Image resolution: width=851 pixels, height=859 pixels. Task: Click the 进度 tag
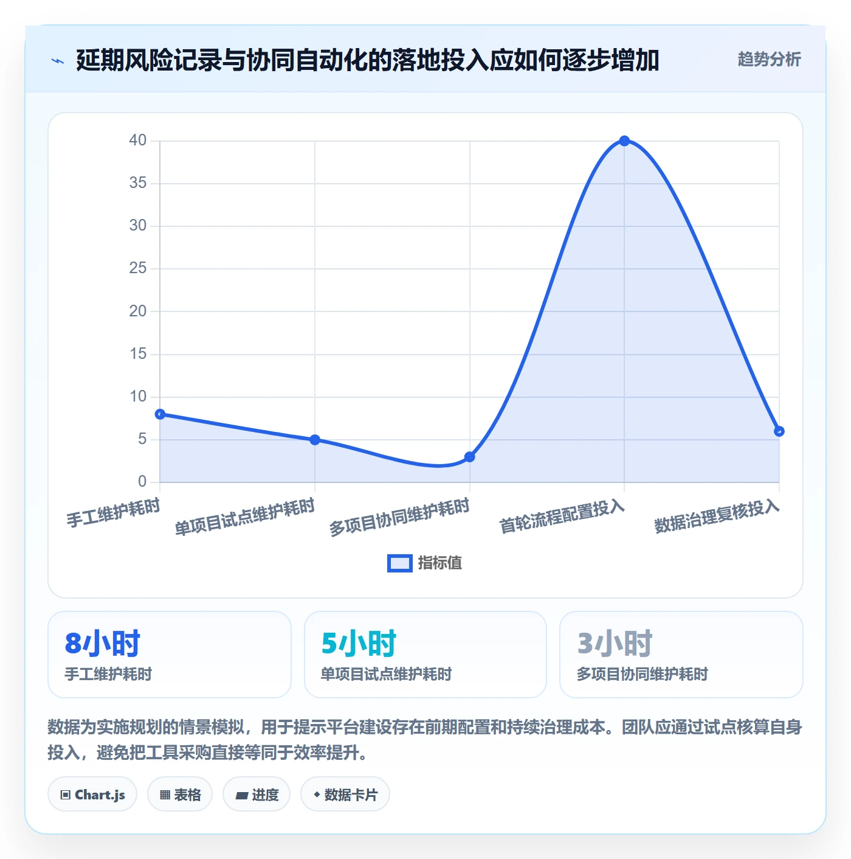coord(257,795)
